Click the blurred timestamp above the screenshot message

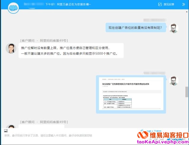click(x=154, y=72)
